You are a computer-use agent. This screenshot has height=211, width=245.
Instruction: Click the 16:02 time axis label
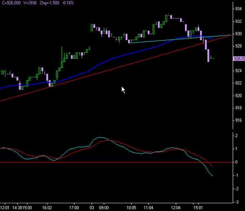(x=47, y=208)
